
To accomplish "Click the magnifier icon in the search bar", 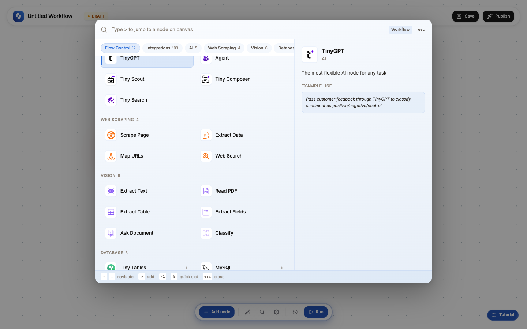I will coord(104,30).
